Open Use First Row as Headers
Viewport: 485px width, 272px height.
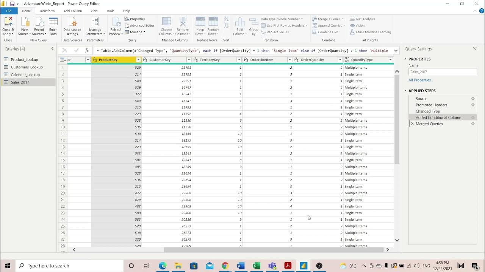284,25
